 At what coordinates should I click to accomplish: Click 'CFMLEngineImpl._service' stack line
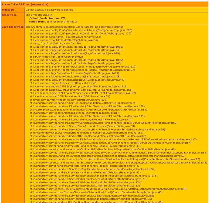[79, 86]
